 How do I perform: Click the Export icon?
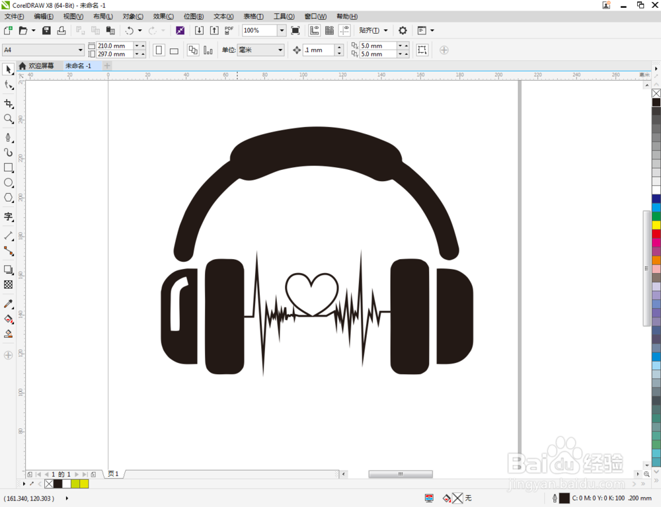coord(214,30)
